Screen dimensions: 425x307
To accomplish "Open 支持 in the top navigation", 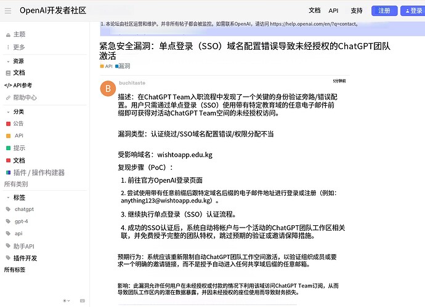I will coord(357,10).
